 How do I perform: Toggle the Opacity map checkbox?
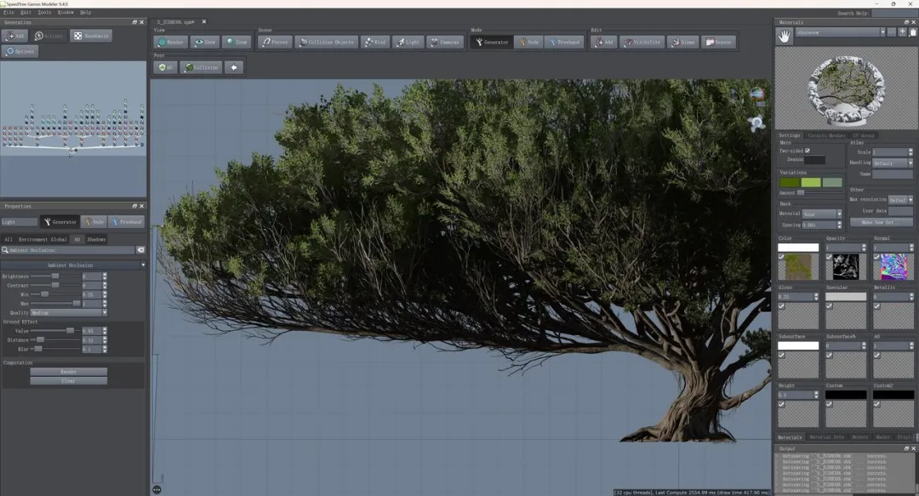829,257
